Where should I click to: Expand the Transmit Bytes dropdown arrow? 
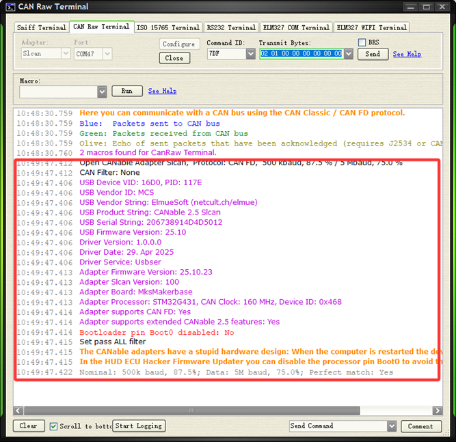point(349,54)
